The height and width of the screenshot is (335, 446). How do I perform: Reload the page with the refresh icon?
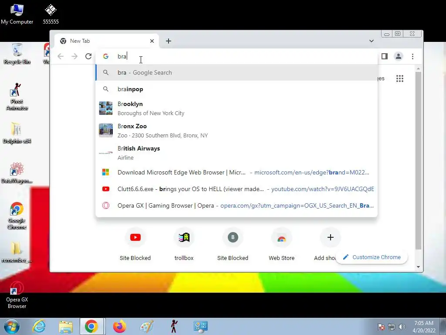pyautogui.click(x=88, y=56)
